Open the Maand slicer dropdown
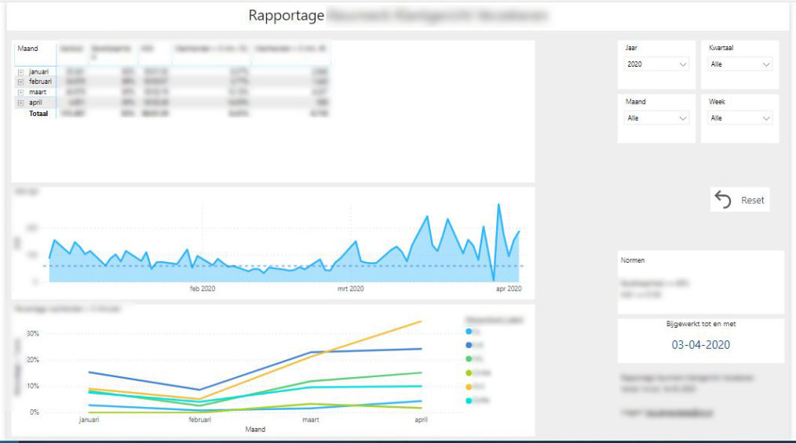The width and height of the screenshot is (796, 443). (657, 118)
